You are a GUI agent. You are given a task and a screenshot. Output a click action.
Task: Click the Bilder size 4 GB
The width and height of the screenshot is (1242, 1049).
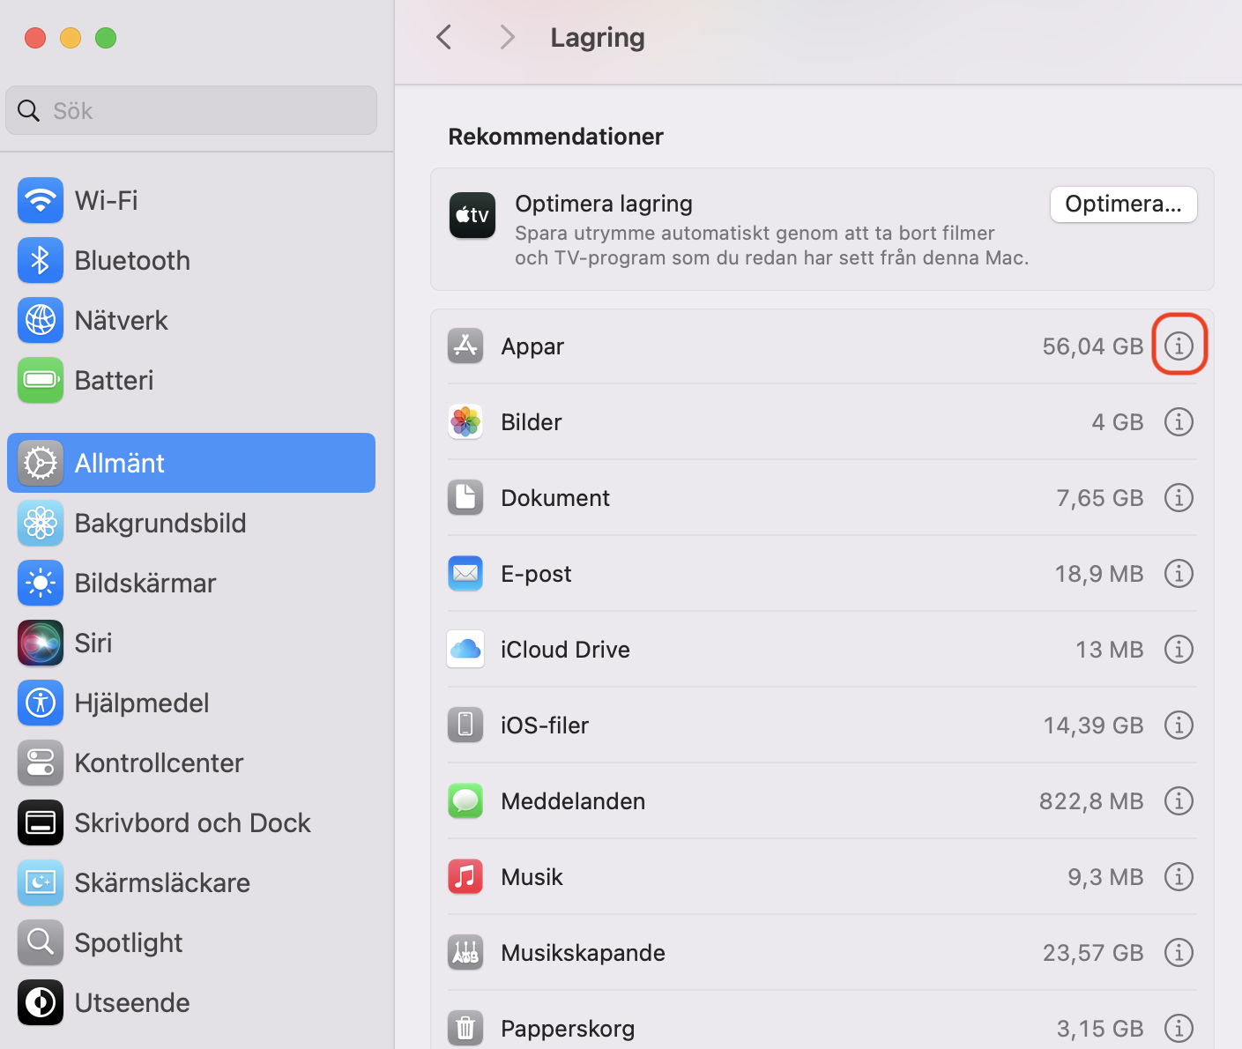coord(1118,422)
